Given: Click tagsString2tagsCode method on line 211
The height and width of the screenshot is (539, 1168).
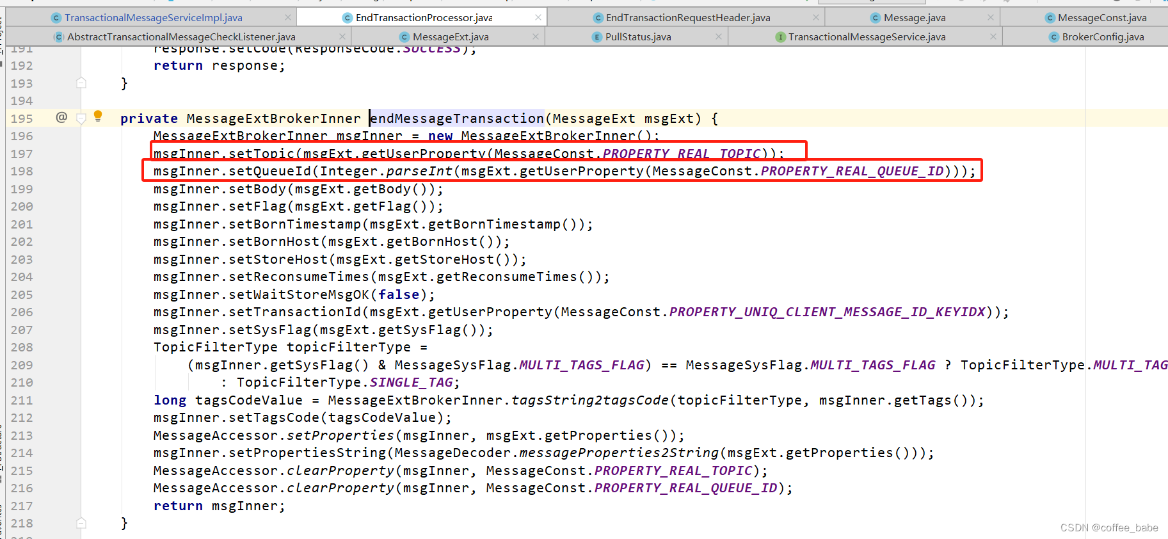Looking at the screenshot, I should point(590,400).
